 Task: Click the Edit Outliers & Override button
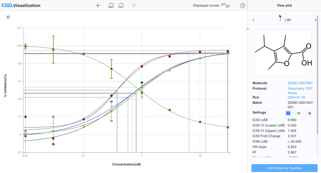[x=284, y=168]
